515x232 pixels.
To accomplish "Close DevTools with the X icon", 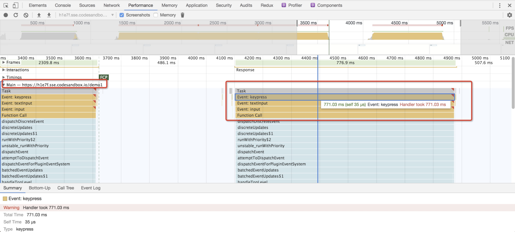I will coord(510,5).
